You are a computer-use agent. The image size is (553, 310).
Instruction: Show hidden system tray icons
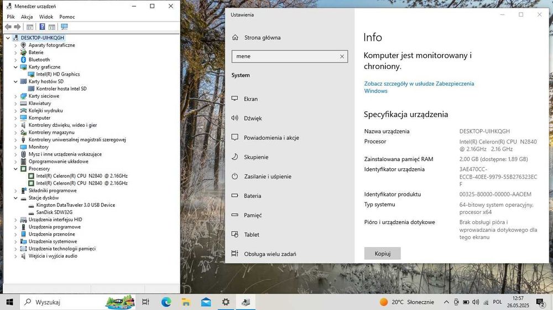click(x=446, y=302)
